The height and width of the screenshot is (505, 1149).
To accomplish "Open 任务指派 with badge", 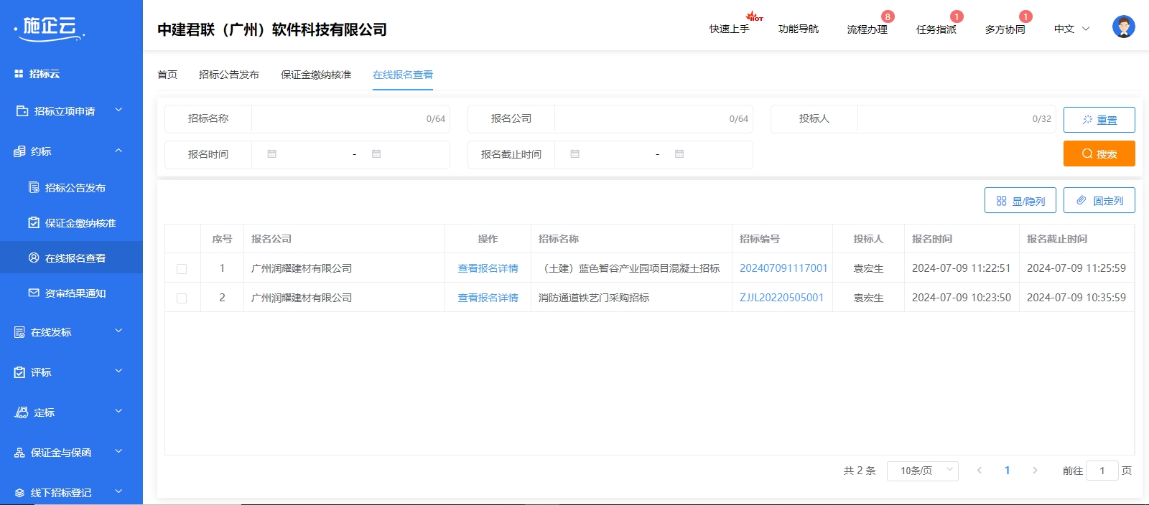I will 936,29.
